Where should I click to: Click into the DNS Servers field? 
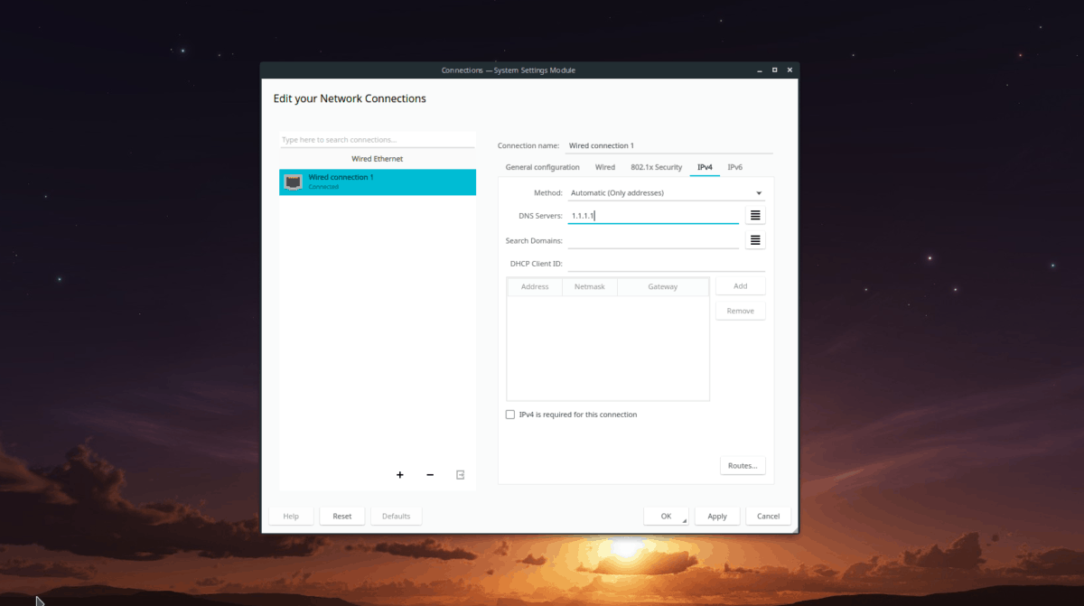pos(653,216)
